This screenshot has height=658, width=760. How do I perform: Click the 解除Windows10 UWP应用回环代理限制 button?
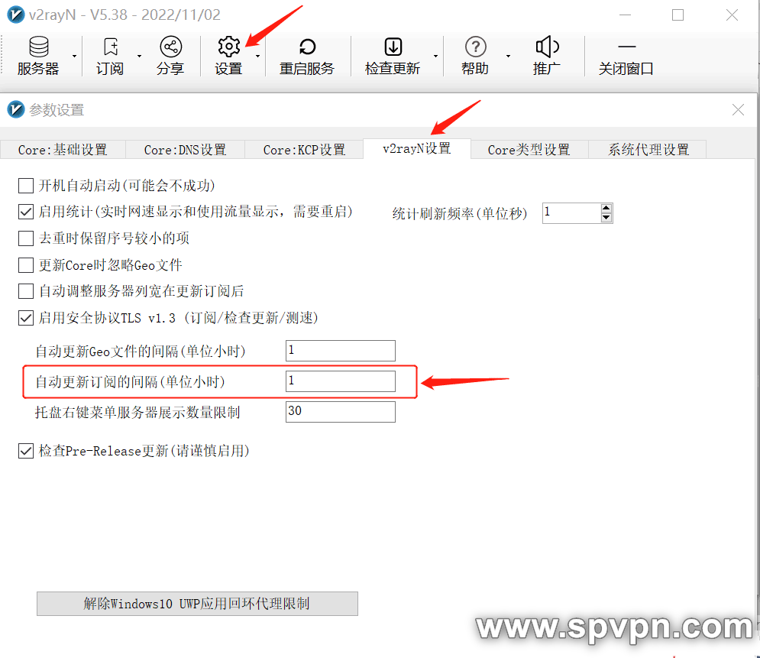point(197,604)
